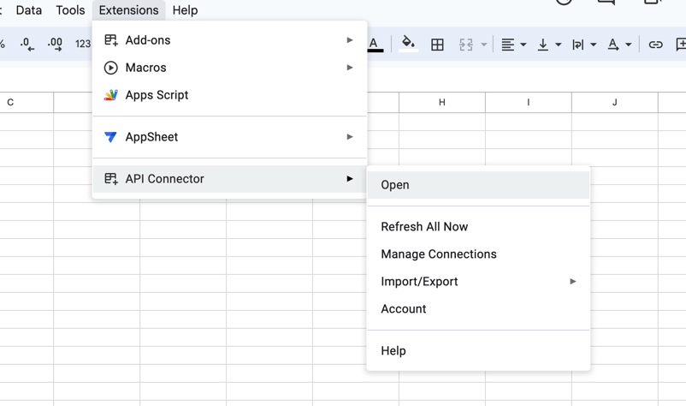This screenshot has height=406, width=686.
Task: Expand Import/Export submenu
Action: pos(479,281)
